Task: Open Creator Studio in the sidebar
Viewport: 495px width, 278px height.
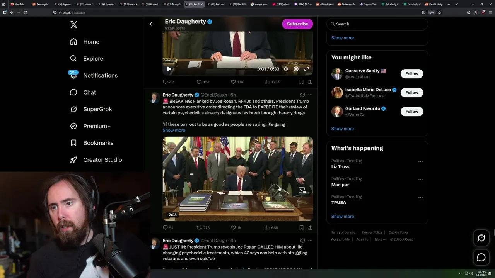Action: pos(96,160)
